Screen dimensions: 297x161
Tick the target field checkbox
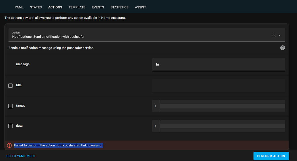11,106
